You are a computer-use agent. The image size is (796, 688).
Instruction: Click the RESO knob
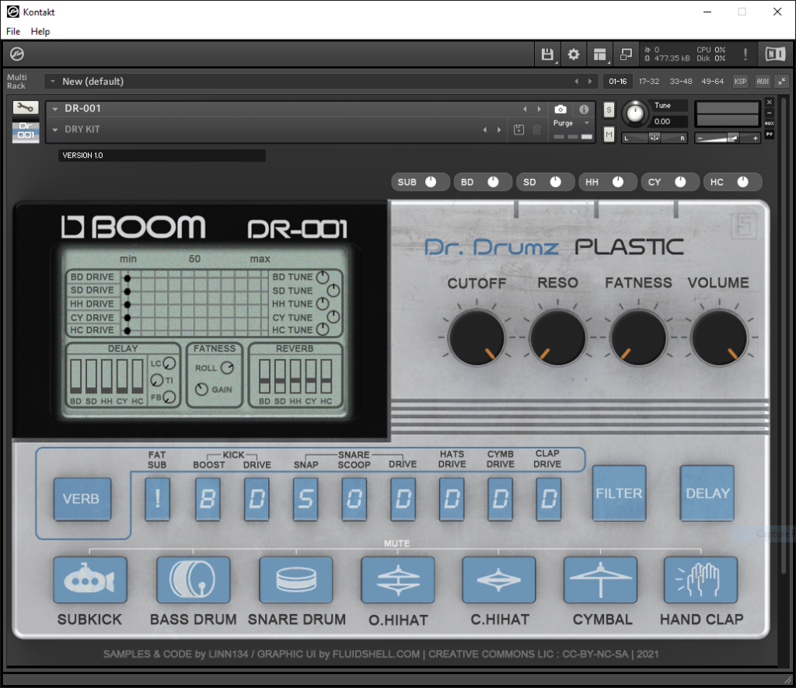(557, 337)
